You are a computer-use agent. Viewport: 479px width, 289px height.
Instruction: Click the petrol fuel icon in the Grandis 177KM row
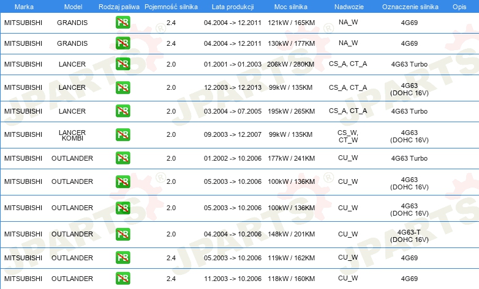(x=123, y=43)
